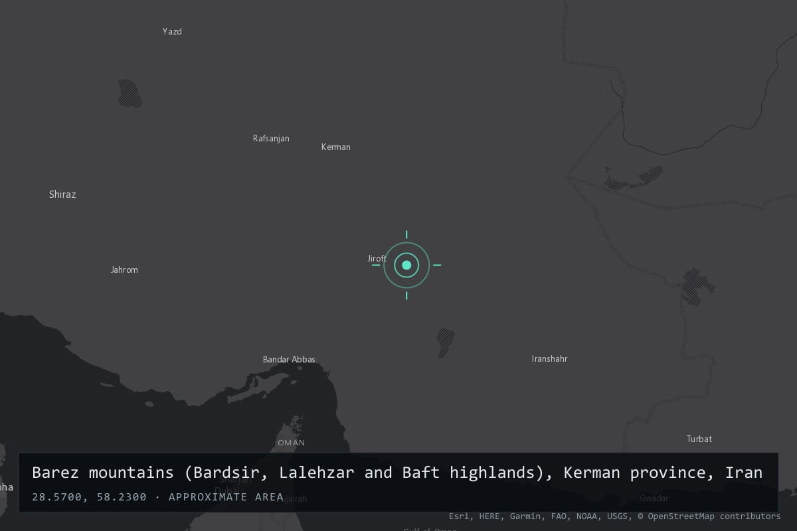The image size is (797, 531).
Task: Click the teal location target marker
Action: click(x=406, y=265)
